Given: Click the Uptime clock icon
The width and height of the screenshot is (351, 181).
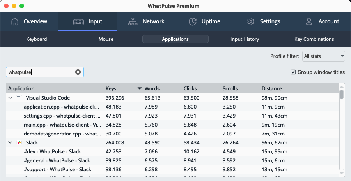Looking at the screenshot, I should pos(193,21).
